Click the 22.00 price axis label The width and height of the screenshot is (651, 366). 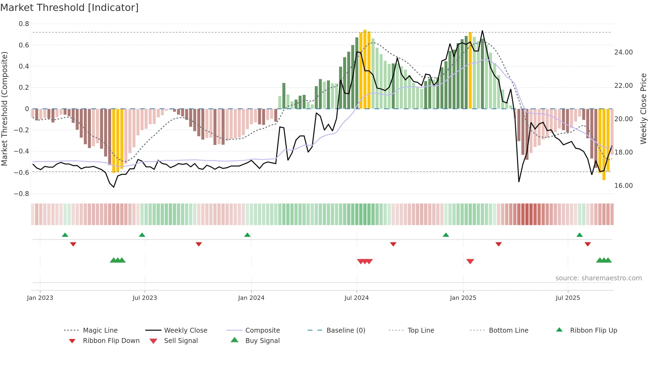coord(623,86)
